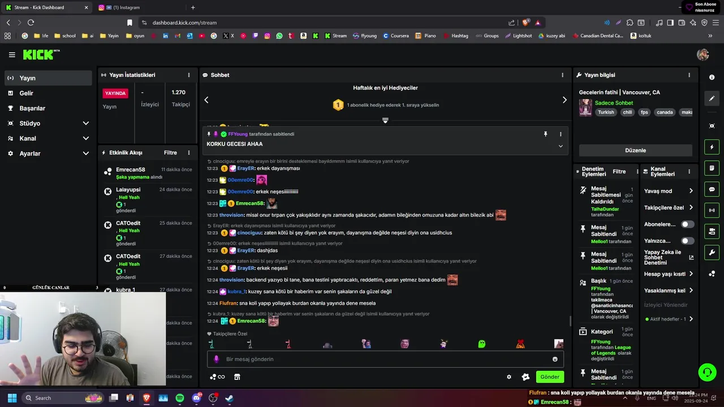724x407 pixels.
Task: Open Yasaklanmış kelimeler options
Action: 669,291
